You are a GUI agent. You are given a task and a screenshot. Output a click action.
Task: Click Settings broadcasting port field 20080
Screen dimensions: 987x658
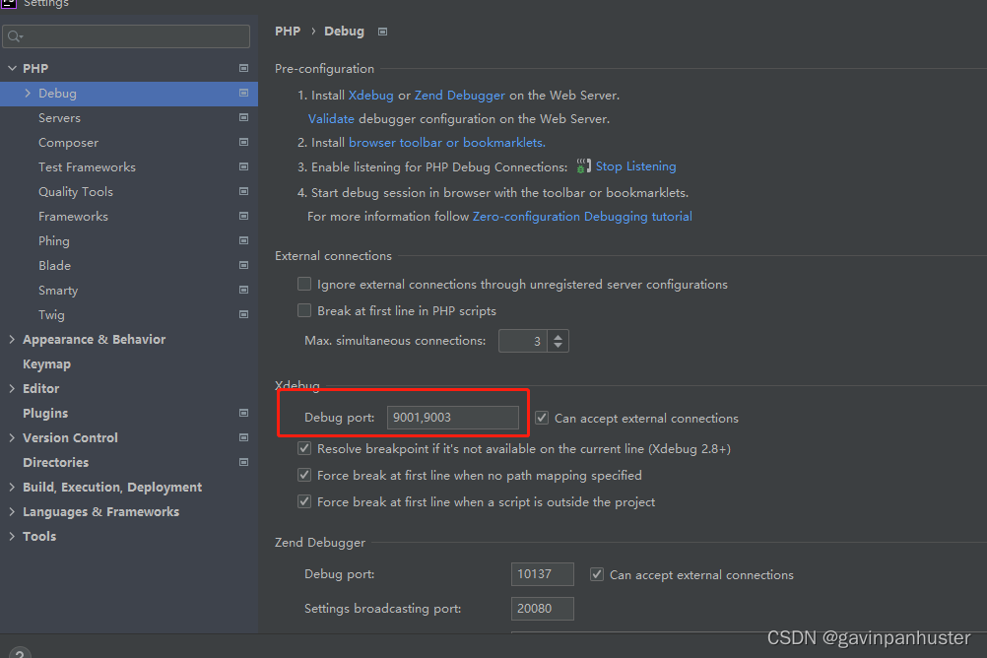(542, 609)
